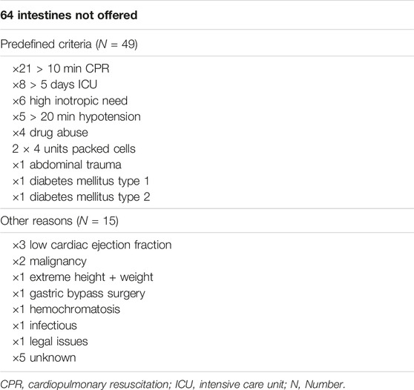Select '2 × 4 units packed cells' line
Screen dimensions: 414x390
coord(73,149)
